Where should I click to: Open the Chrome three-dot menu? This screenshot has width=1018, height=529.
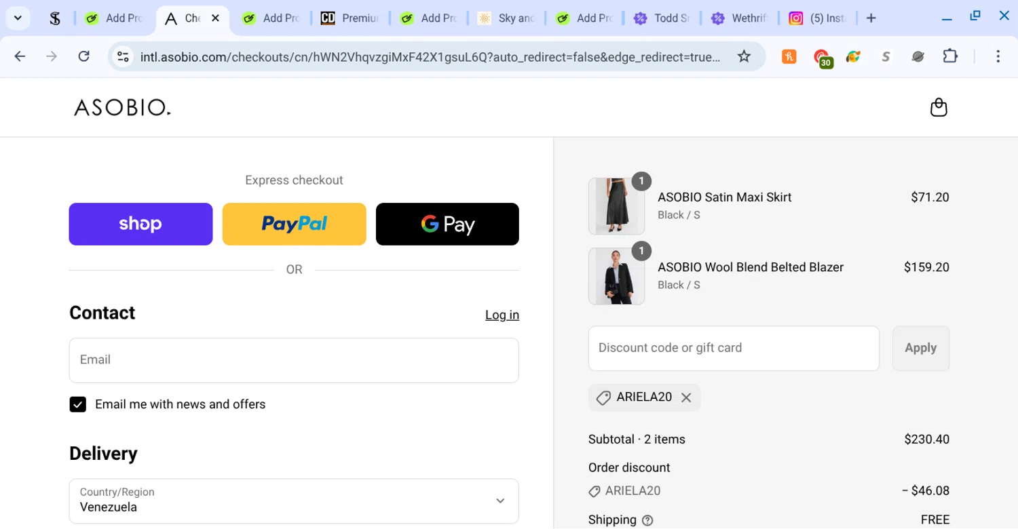(x=998, y=56)
